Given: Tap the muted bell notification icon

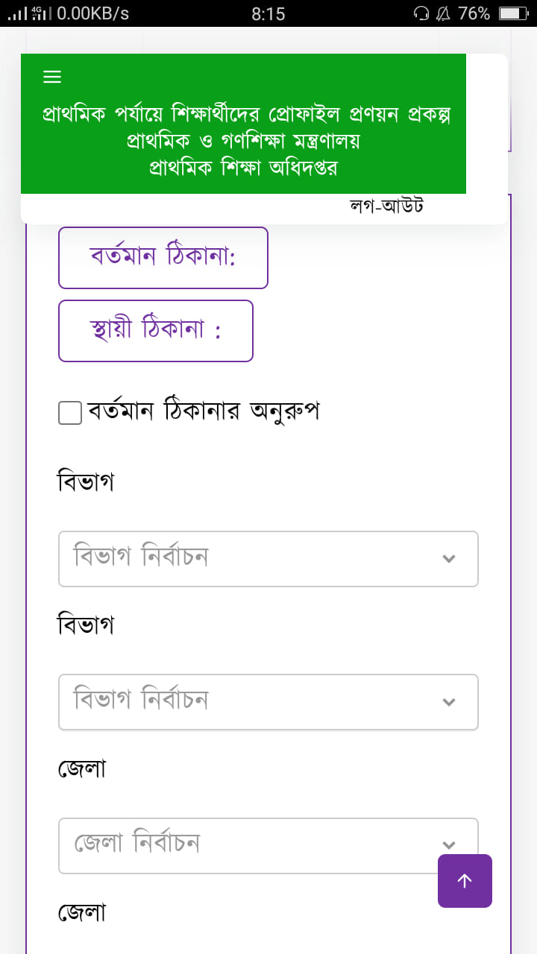Looking at the screenshot, I should [x=443, y=13].
